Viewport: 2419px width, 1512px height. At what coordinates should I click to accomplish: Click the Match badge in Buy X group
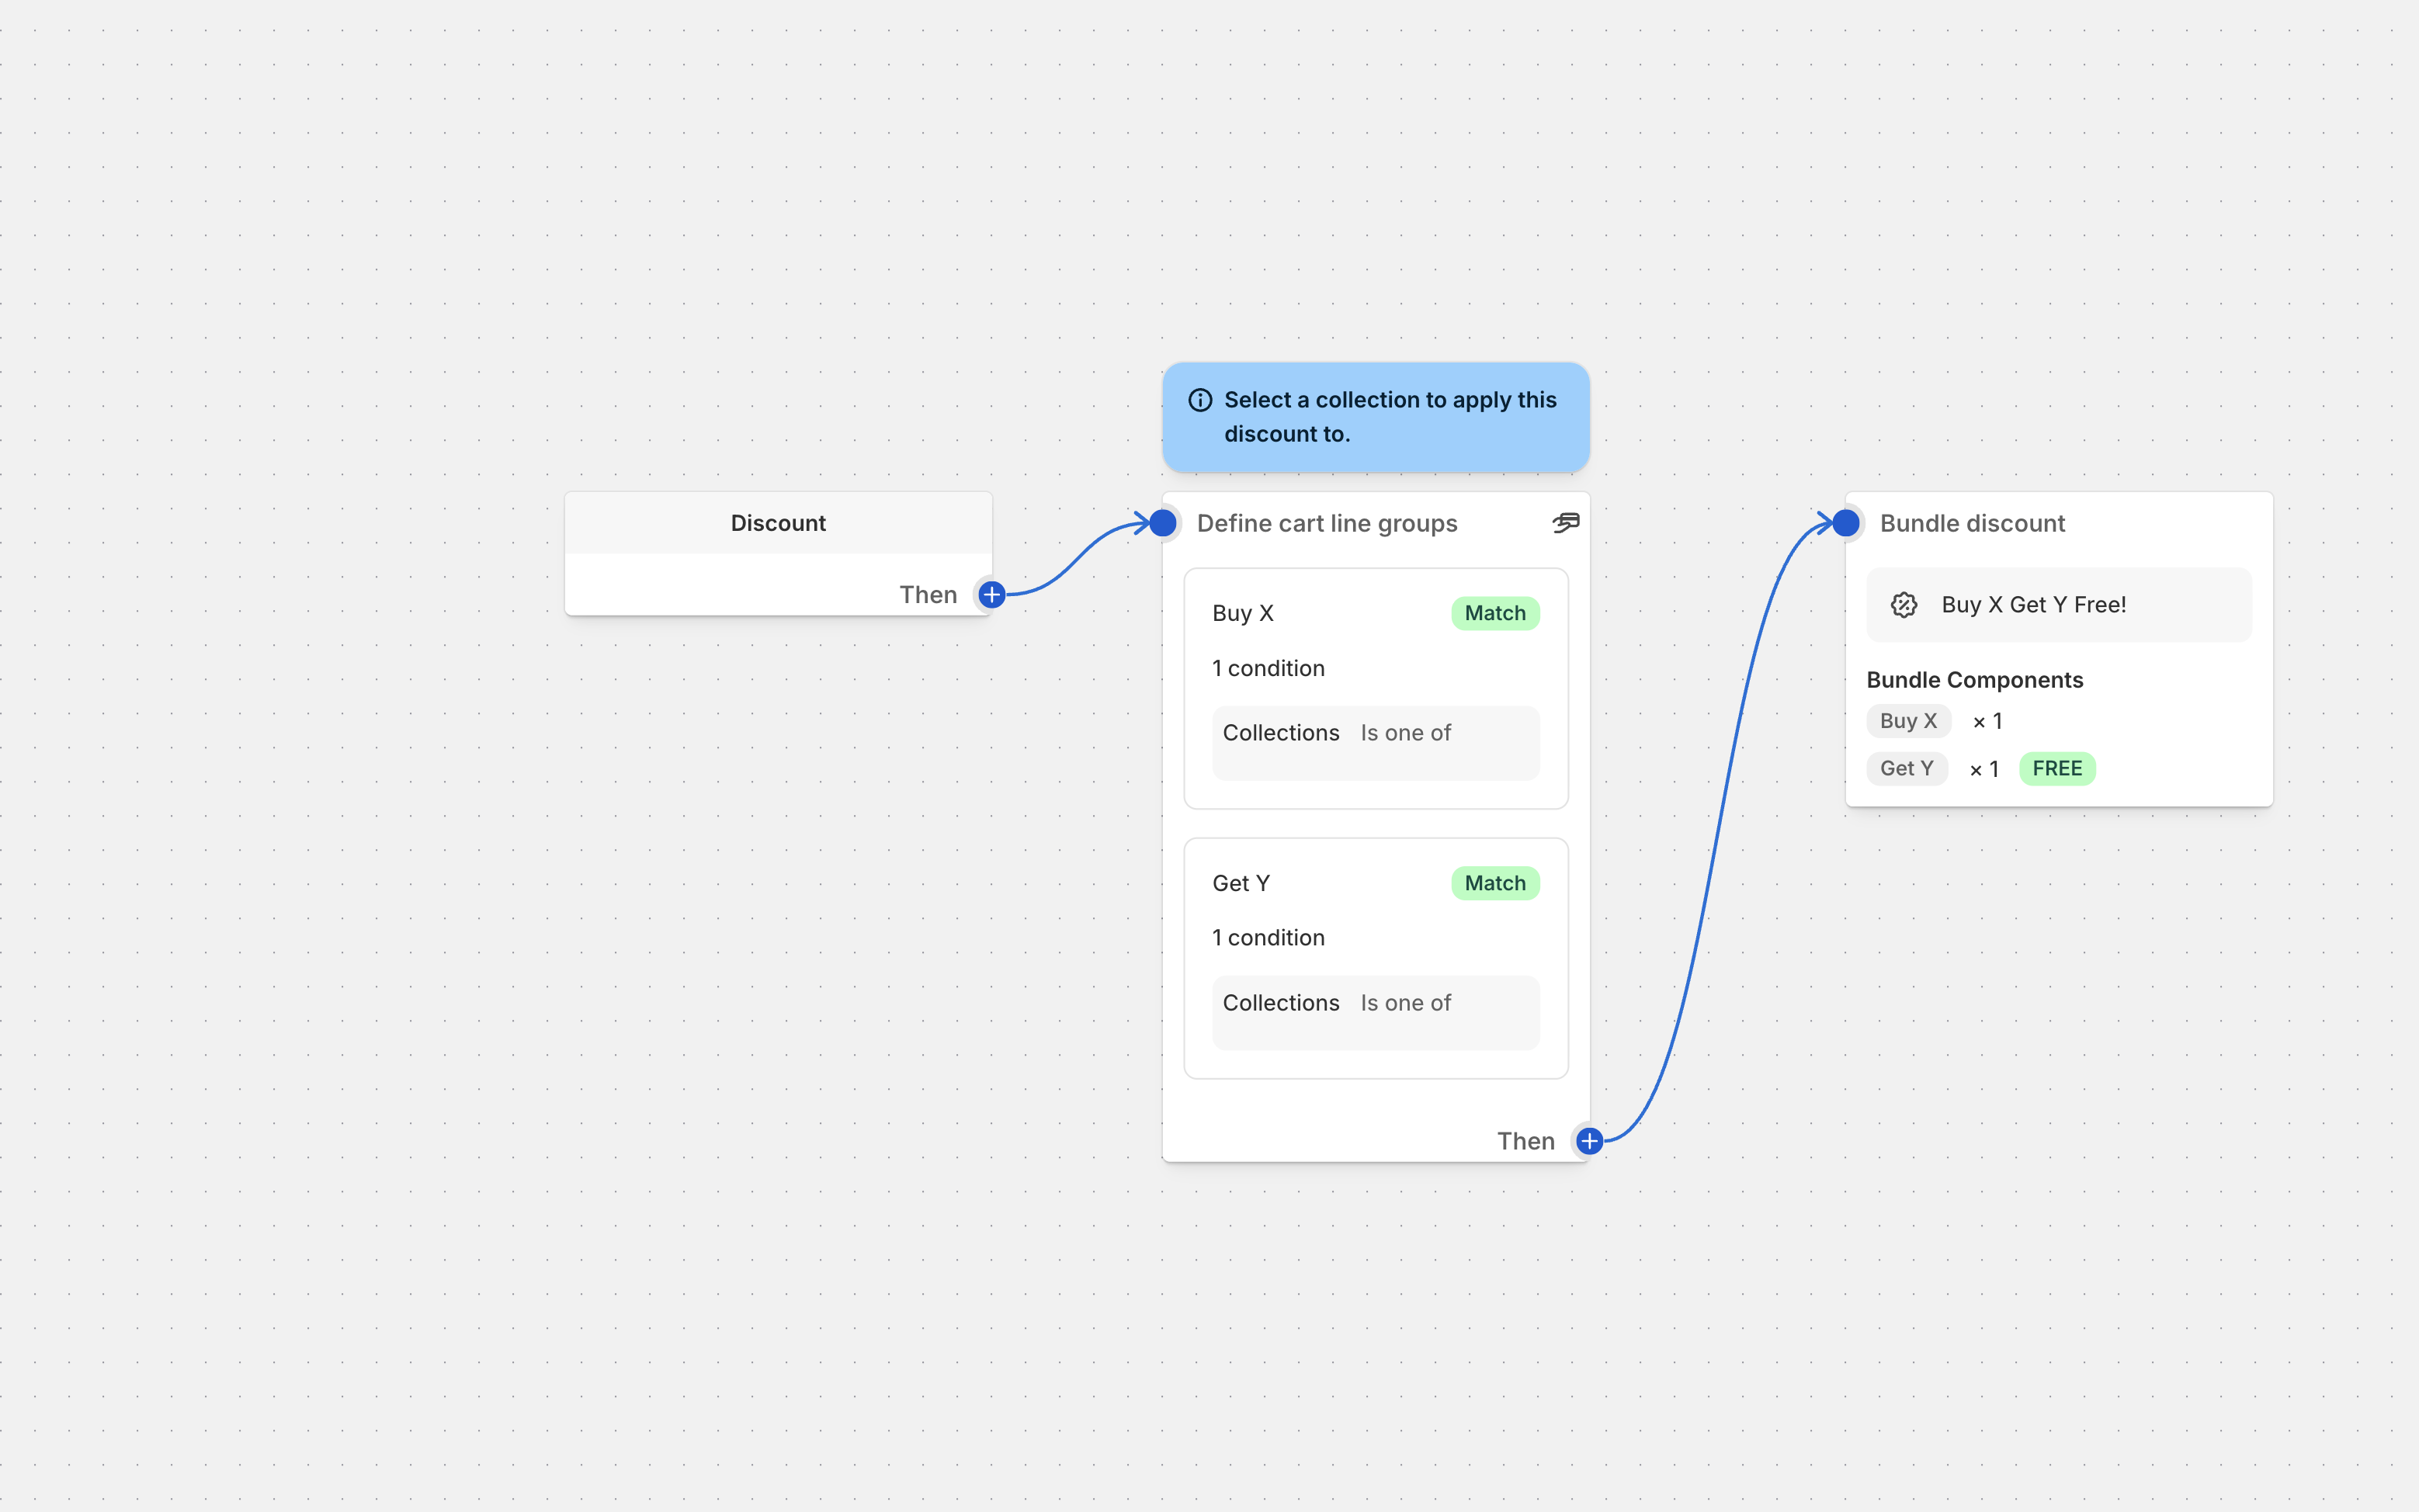pos(1495,613)
